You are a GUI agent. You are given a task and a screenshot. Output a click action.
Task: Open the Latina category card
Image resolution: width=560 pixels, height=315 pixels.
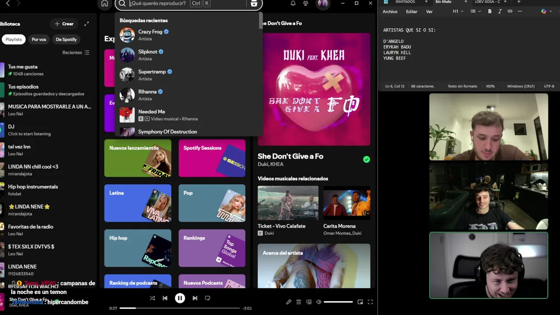pos(138,203)
